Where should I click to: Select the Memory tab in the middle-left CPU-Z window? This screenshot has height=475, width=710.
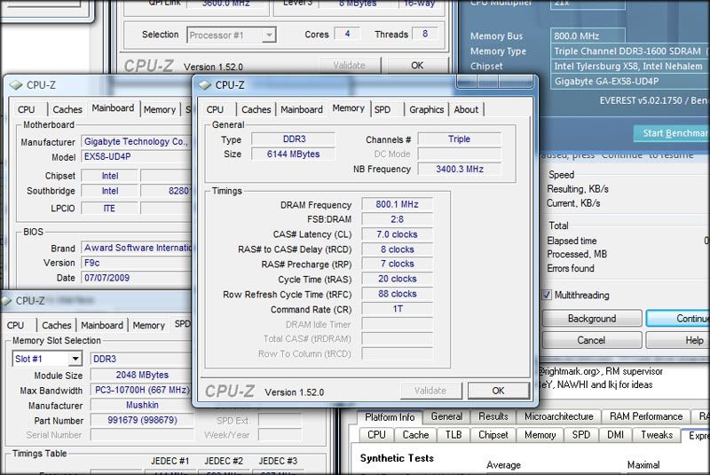[x=160, y=109]
